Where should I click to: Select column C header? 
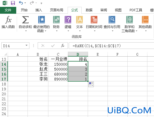click(58, 54)
